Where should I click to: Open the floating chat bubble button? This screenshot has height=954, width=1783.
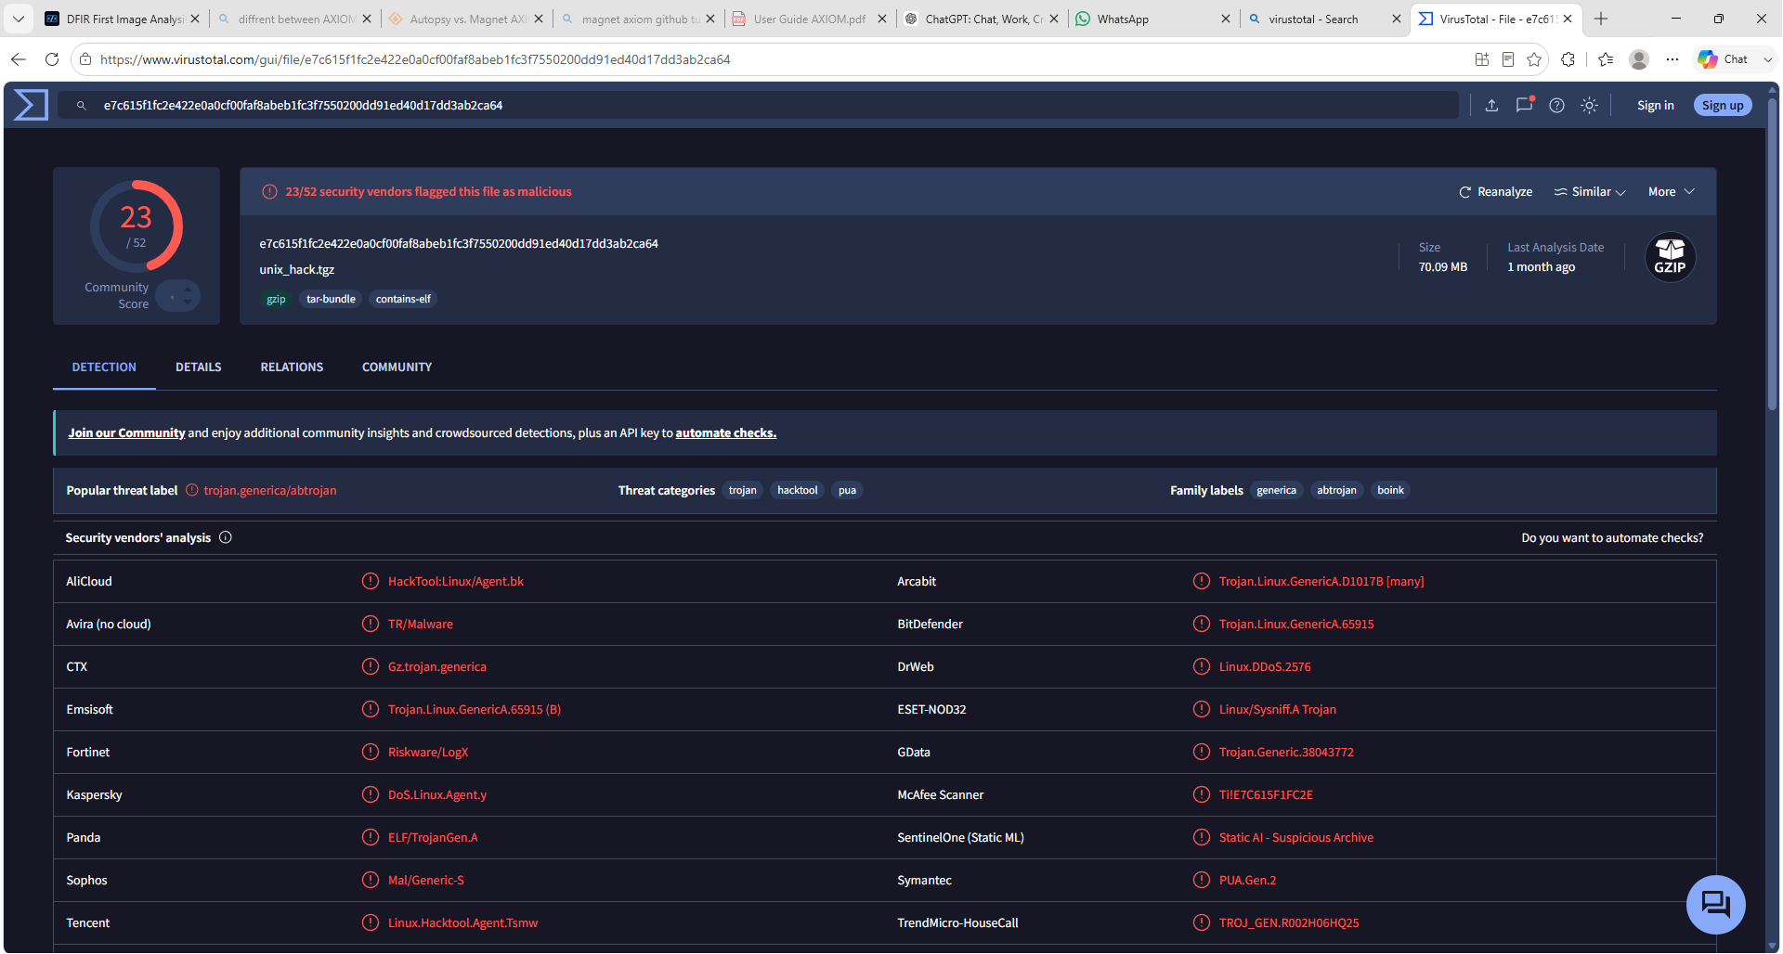(x=1715, y=904)
